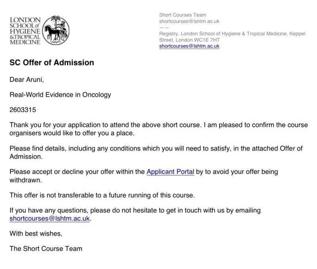Click the LSHTM horse and chariot logo
This screenshot has width=317, height=269.
click(x=56, y=30)
